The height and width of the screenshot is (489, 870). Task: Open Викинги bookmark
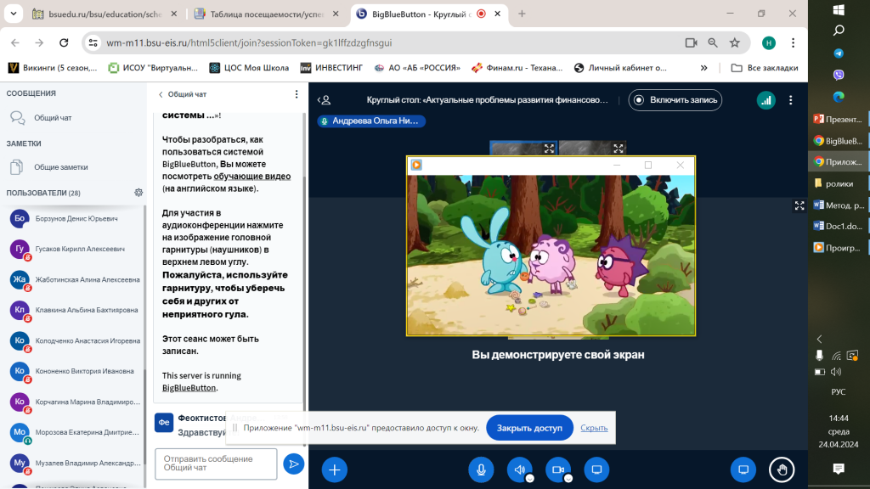[53, 68]
